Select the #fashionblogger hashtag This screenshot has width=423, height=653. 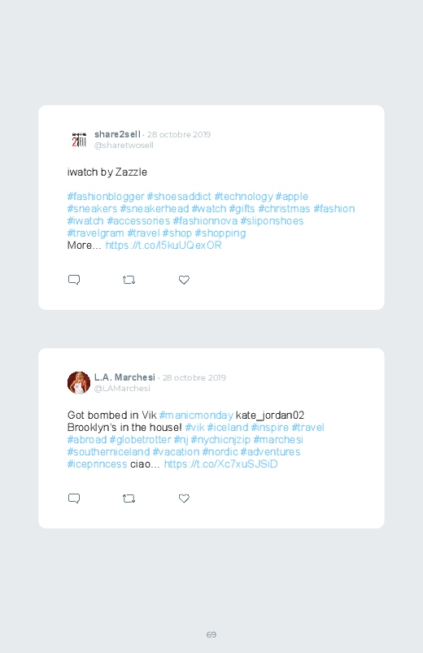tap(106, 197)
